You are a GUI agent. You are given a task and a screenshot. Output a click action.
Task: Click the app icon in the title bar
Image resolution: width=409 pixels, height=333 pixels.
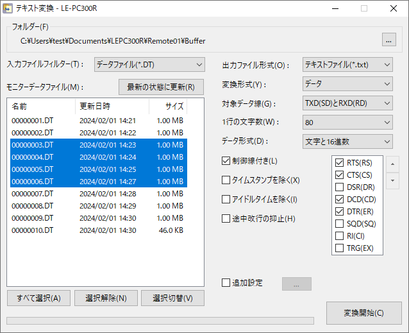click(8, 8)
